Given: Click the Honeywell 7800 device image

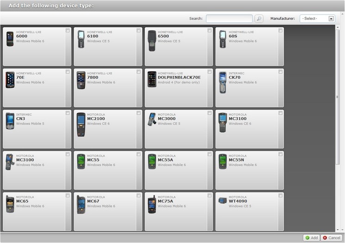Looking at the screenshot, I should tap(81, 80).
